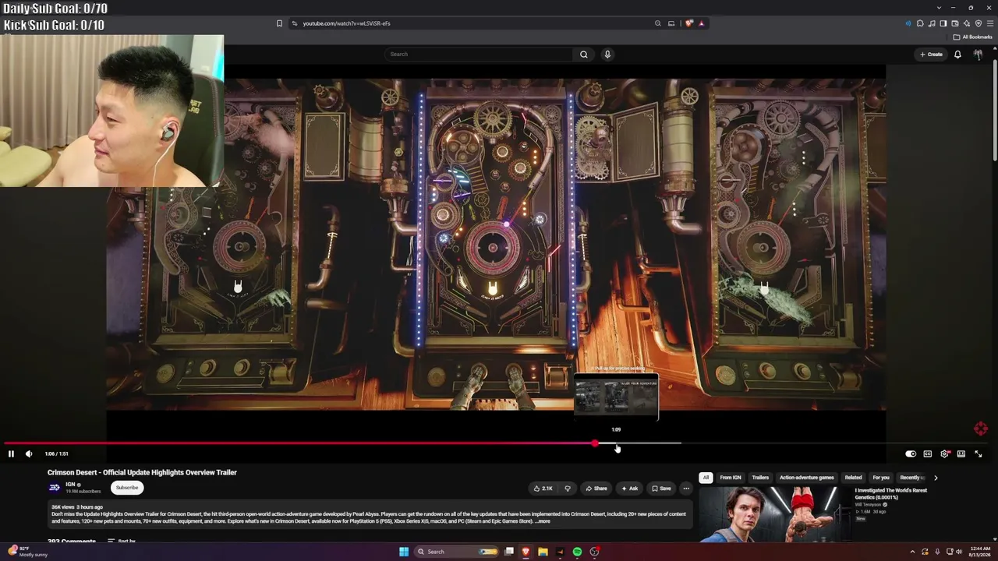Click the Windows taskbar Search box
The image size is (998, 561).
[x=456, y=552]
